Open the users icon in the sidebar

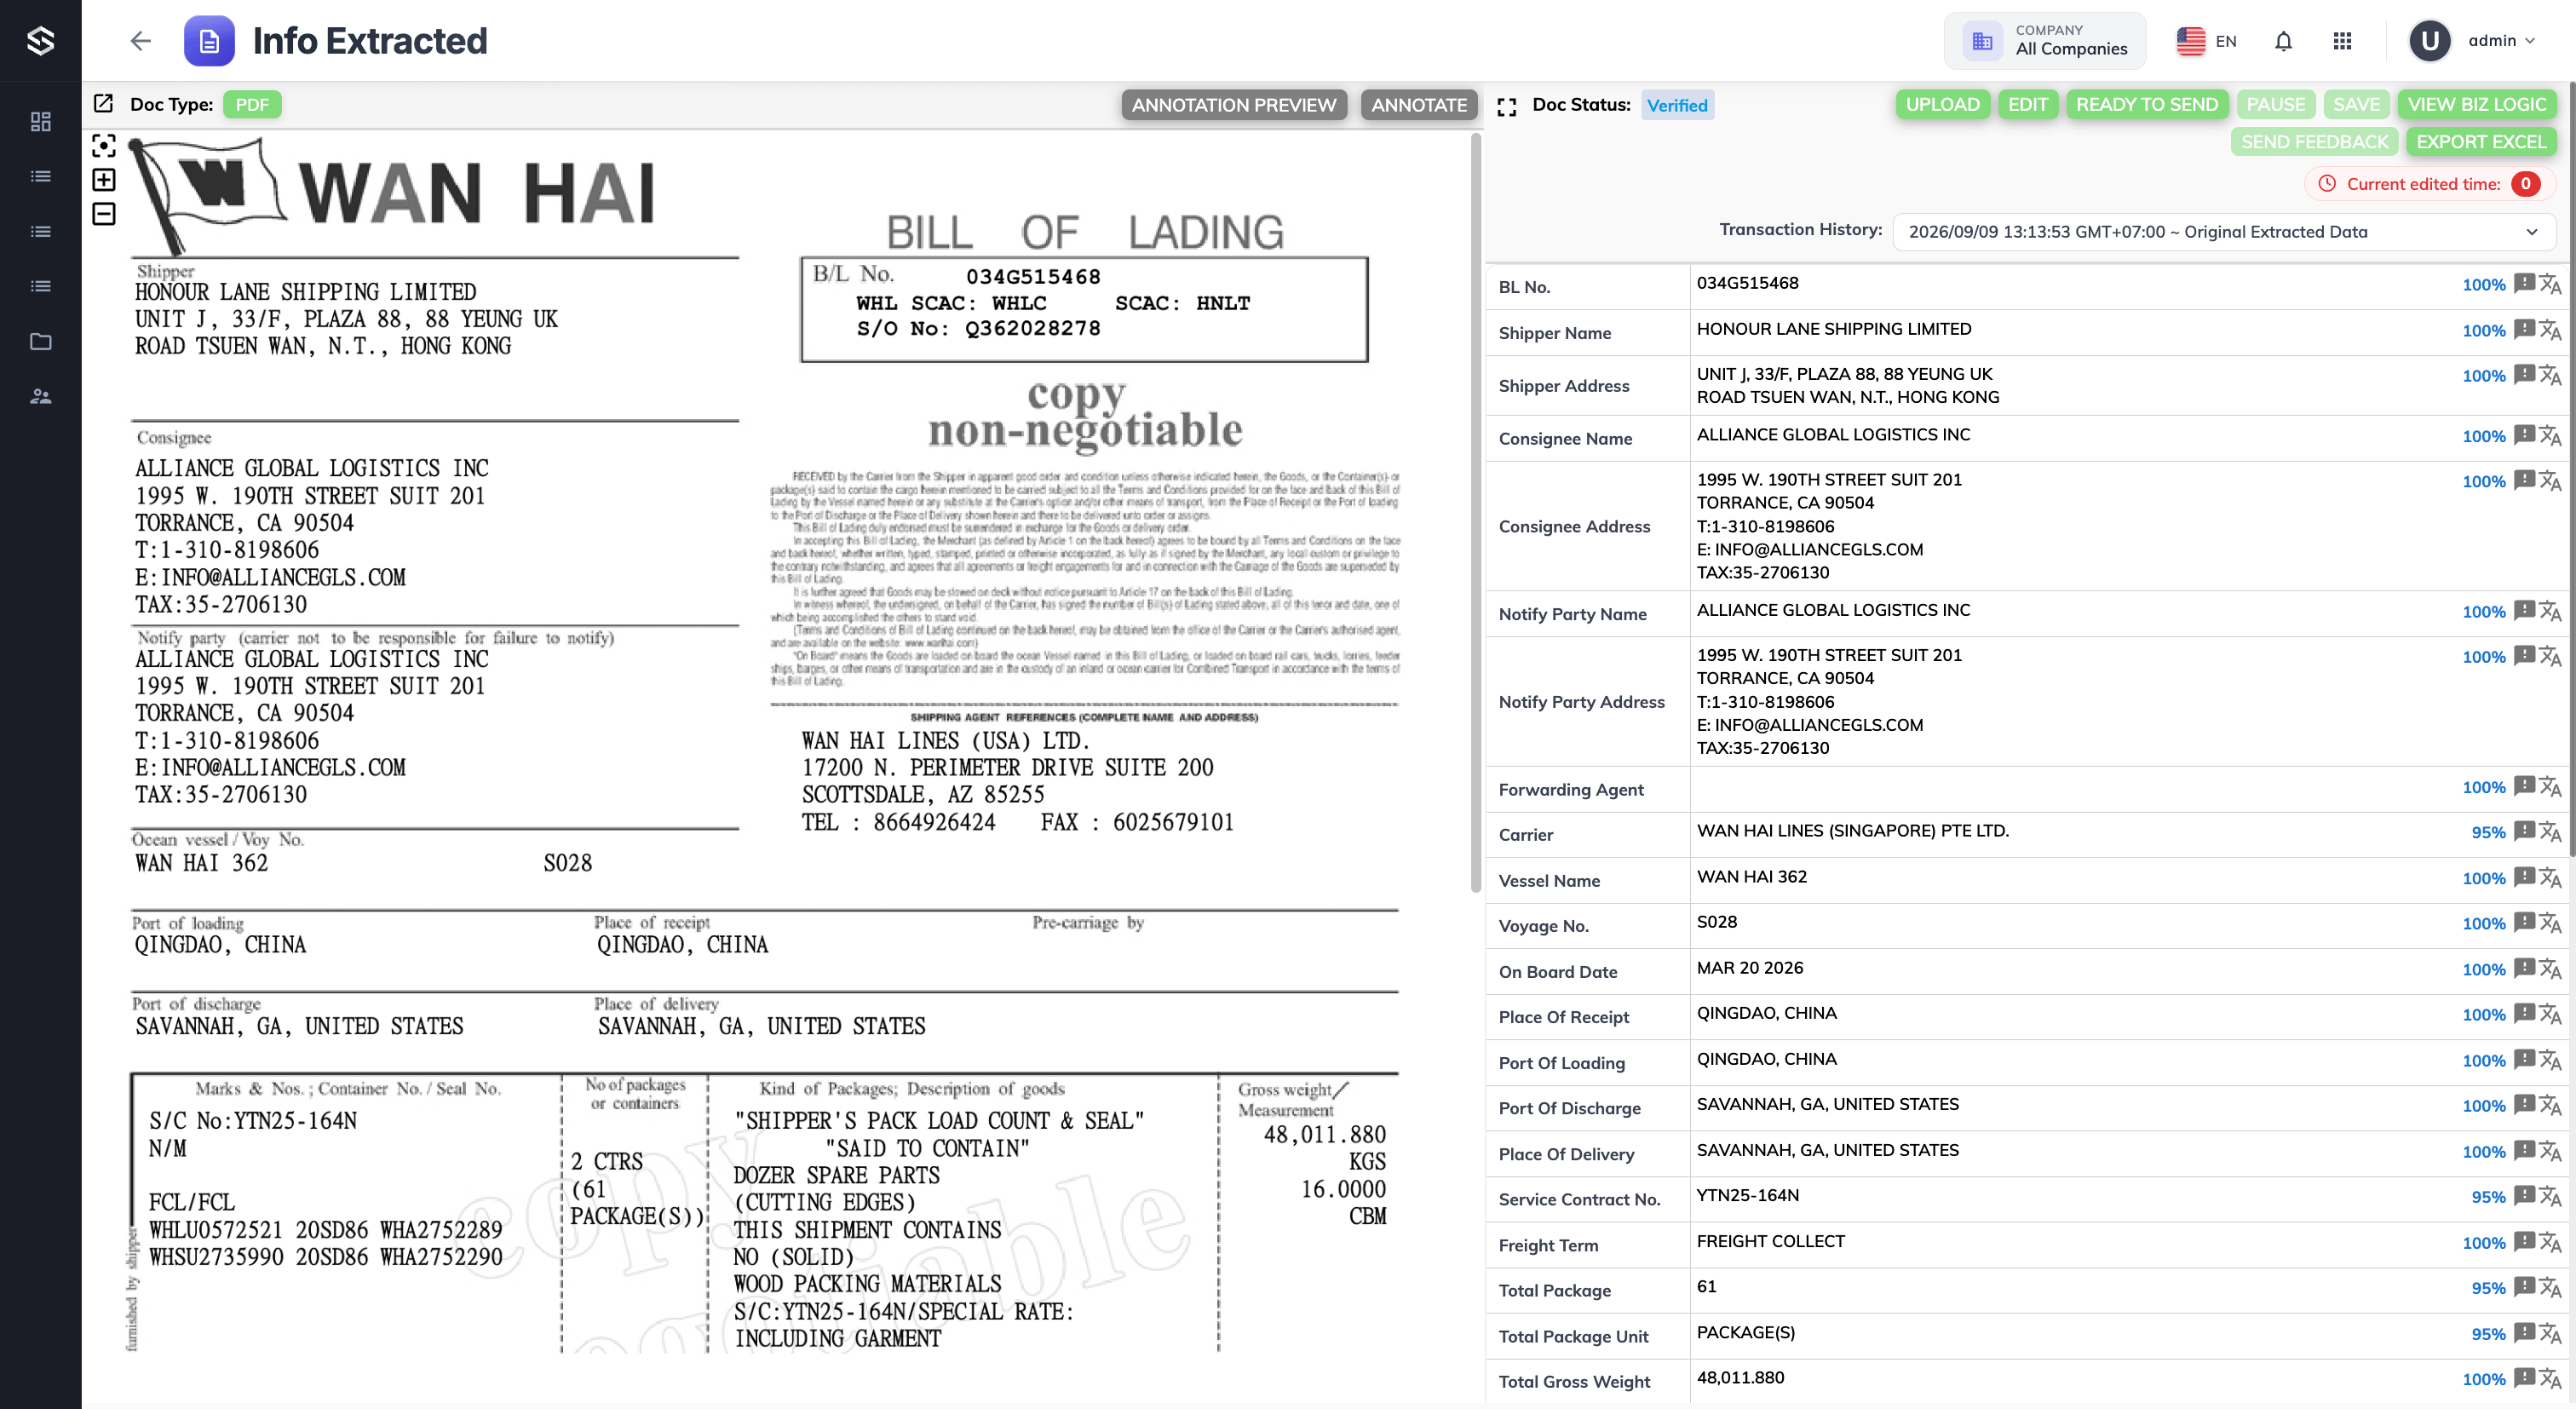point(40,396)
